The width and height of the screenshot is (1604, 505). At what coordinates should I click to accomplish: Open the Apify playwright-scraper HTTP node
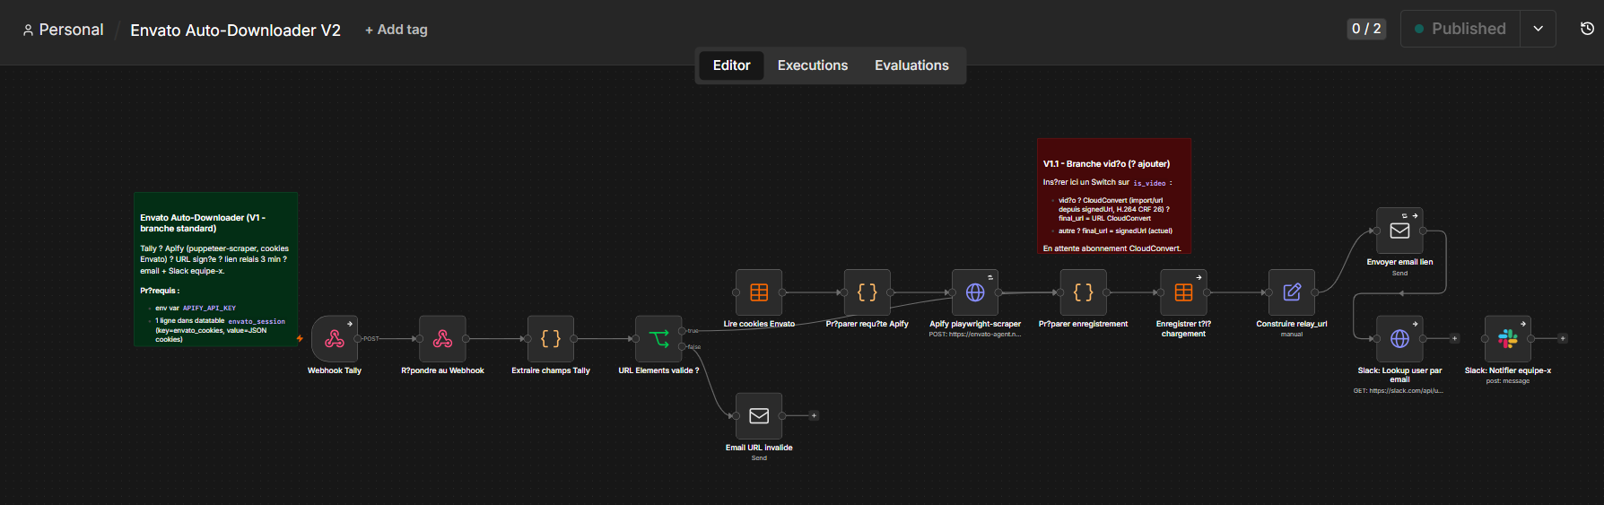(x=975, y=292)
